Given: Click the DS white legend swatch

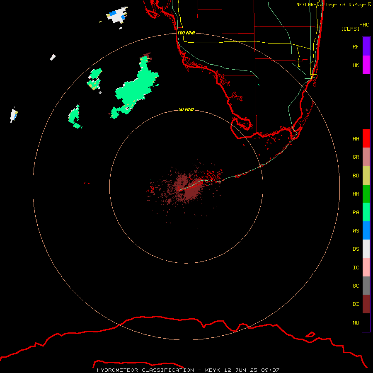Looking at the screenshot, I should (x=366, y=249).
